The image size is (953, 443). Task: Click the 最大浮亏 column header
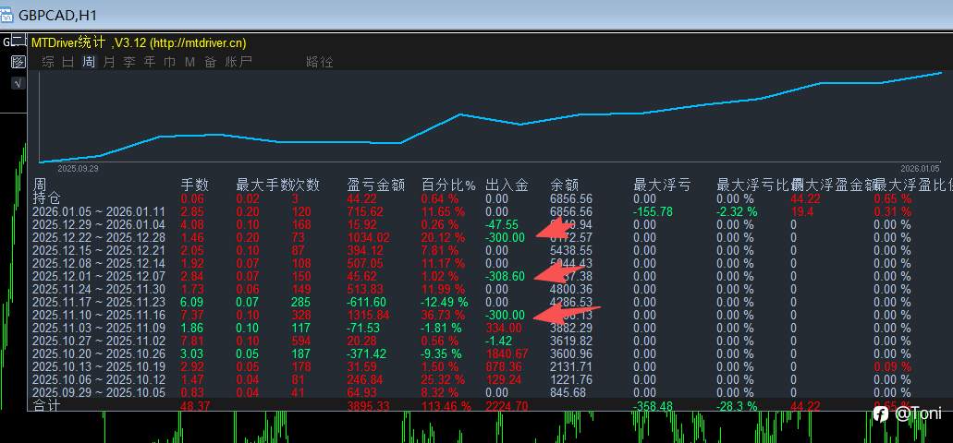point(661,186)
